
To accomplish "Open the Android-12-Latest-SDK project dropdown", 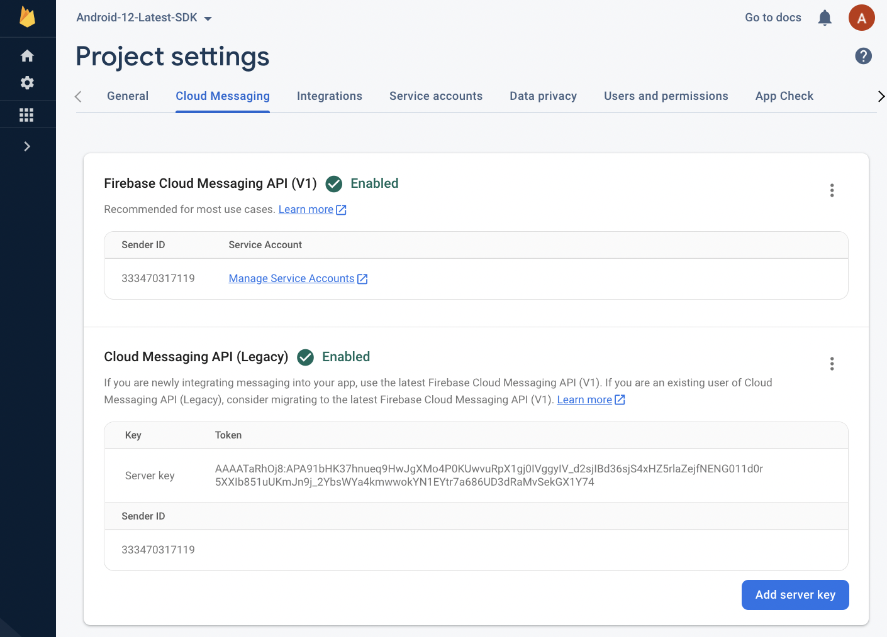I will click(144, 18).
